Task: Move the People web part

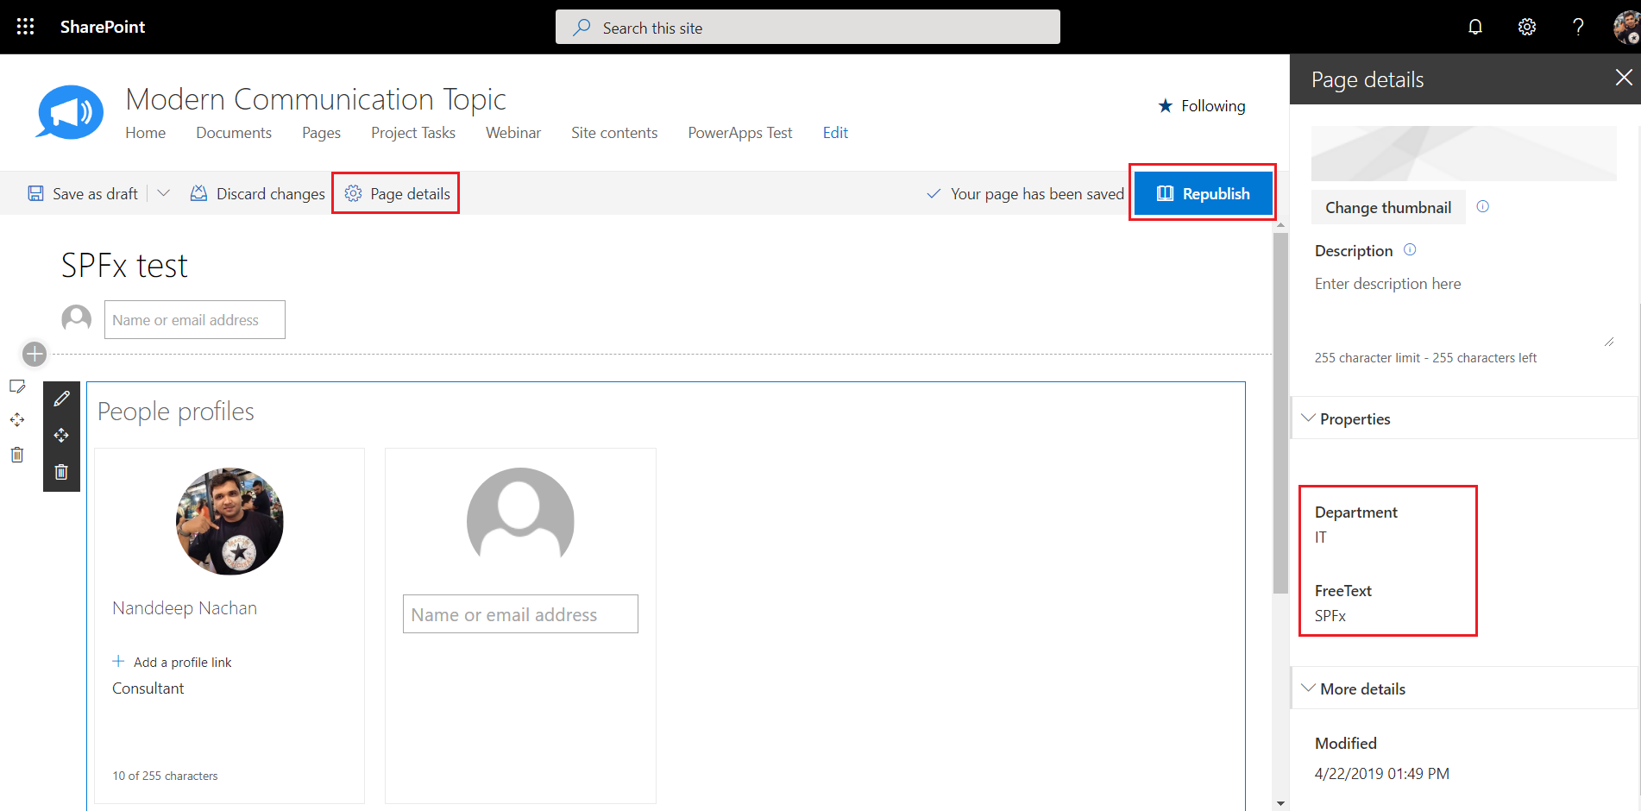Action: (61, 436)
